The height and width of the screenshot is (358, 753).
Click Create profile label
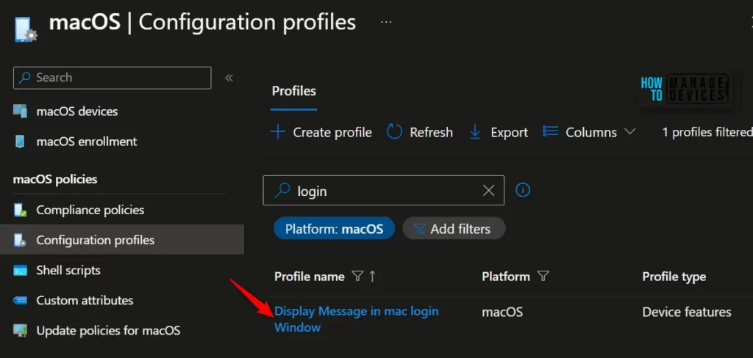point(332,132)
